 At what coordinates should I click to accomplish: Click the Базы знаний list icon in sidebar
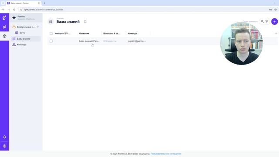coord(14,39)
